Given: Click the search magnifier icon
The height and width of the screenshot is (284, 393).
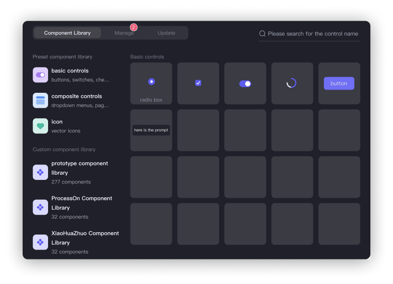Looking at the screenshot, I should click(262, 34).
